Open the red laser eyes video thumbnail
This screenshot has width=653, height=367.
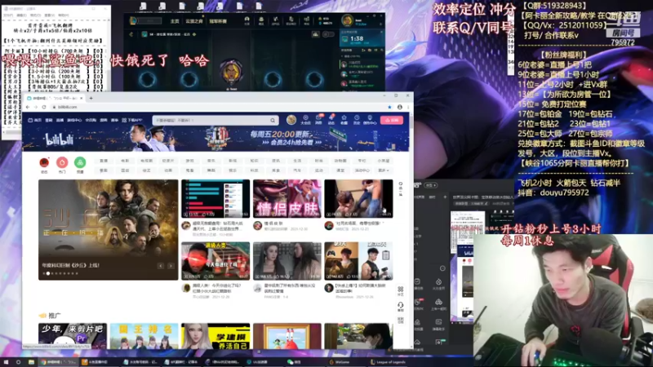[215, 261]
